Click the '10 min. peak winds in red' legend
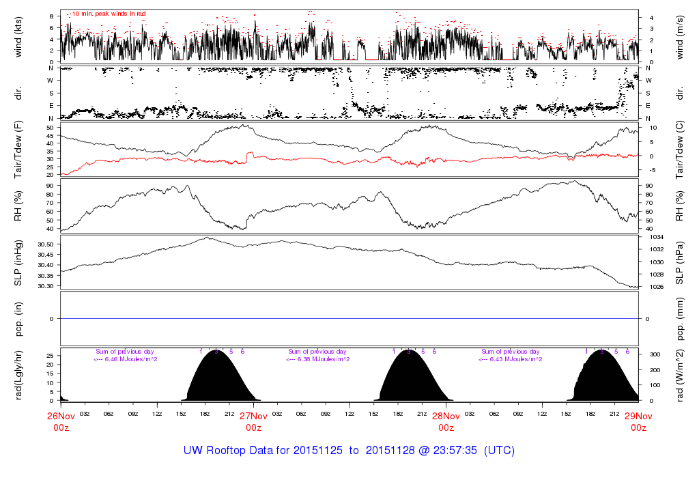 pyautogui.click(x=108, y=14)
